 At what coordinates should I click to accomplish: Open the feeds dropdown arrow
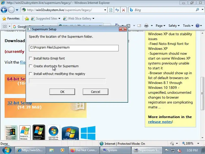click(x=134, y=26)
